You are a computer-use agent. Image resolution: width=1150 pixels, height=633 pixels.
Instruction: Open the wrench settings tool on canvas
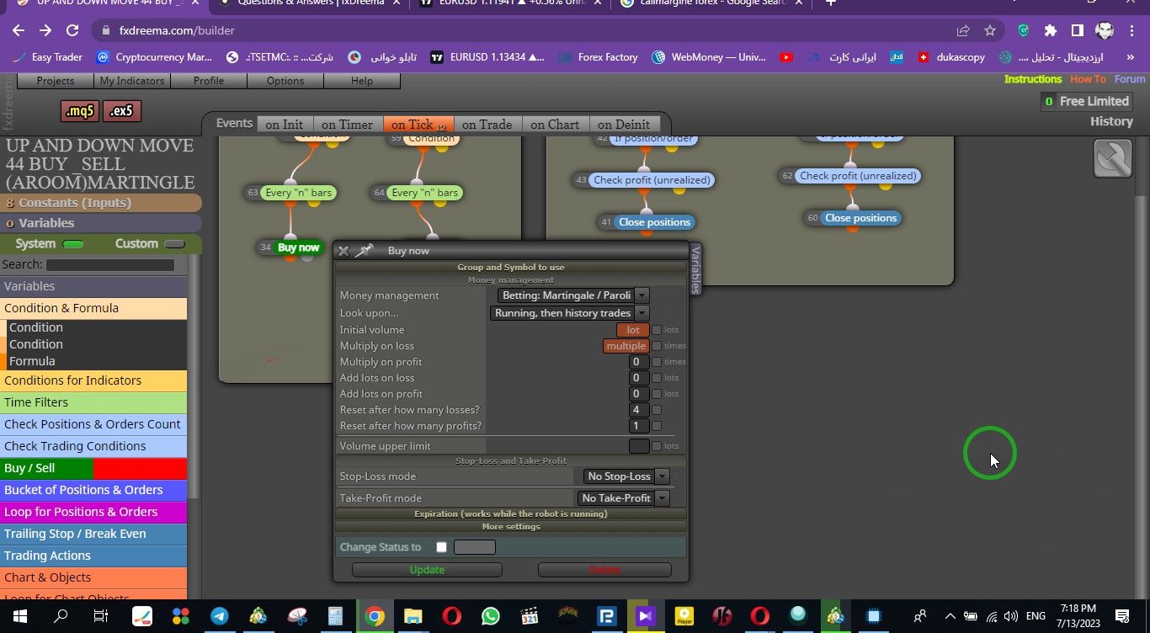pyautogui.click(x=1112, y=157)
